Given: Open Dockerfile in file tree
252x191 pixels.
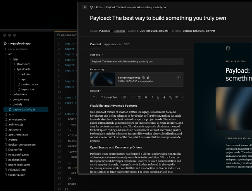Looking at the screenshot, I should pyautogui.click(x=13, y=150).
